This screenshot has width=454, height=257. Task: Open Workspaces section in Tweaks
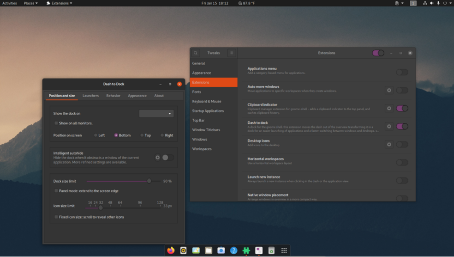214,149
